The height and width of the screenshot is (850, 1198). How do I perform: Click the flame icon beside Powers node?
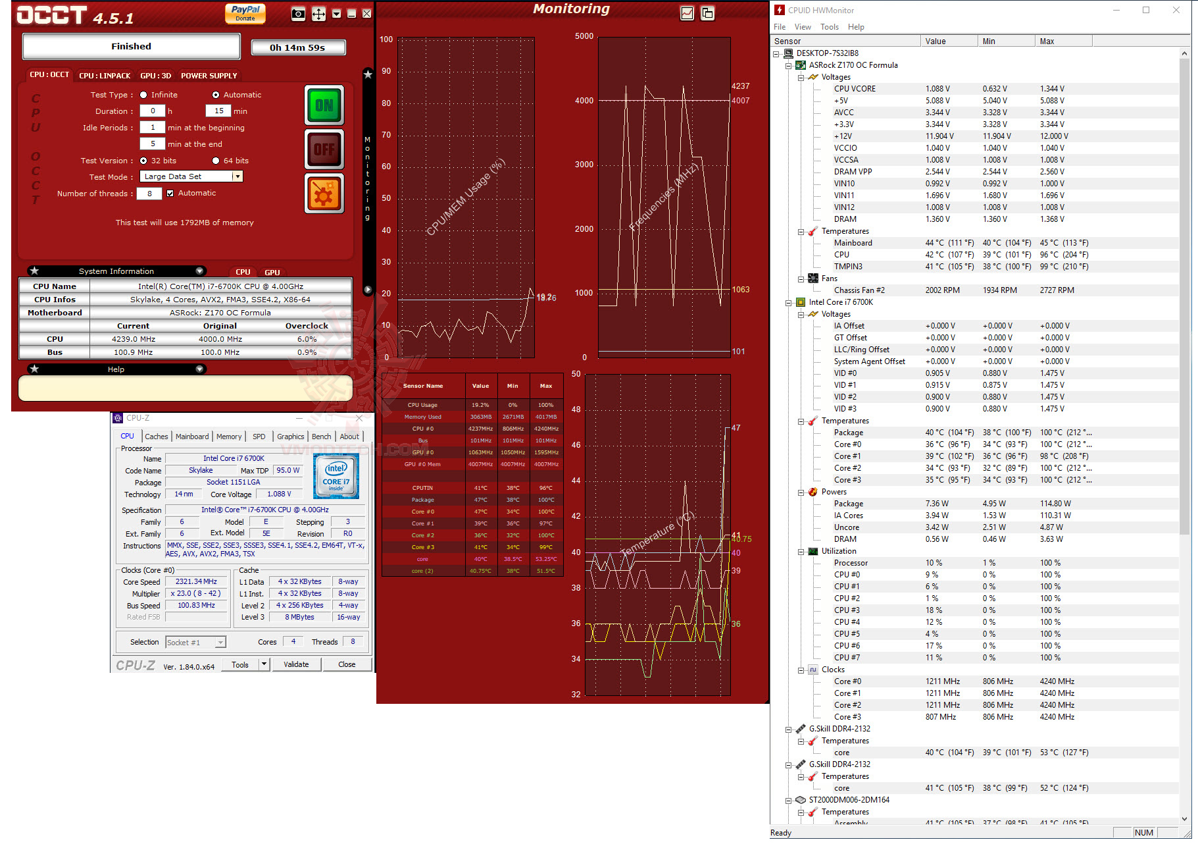(813, 492)
